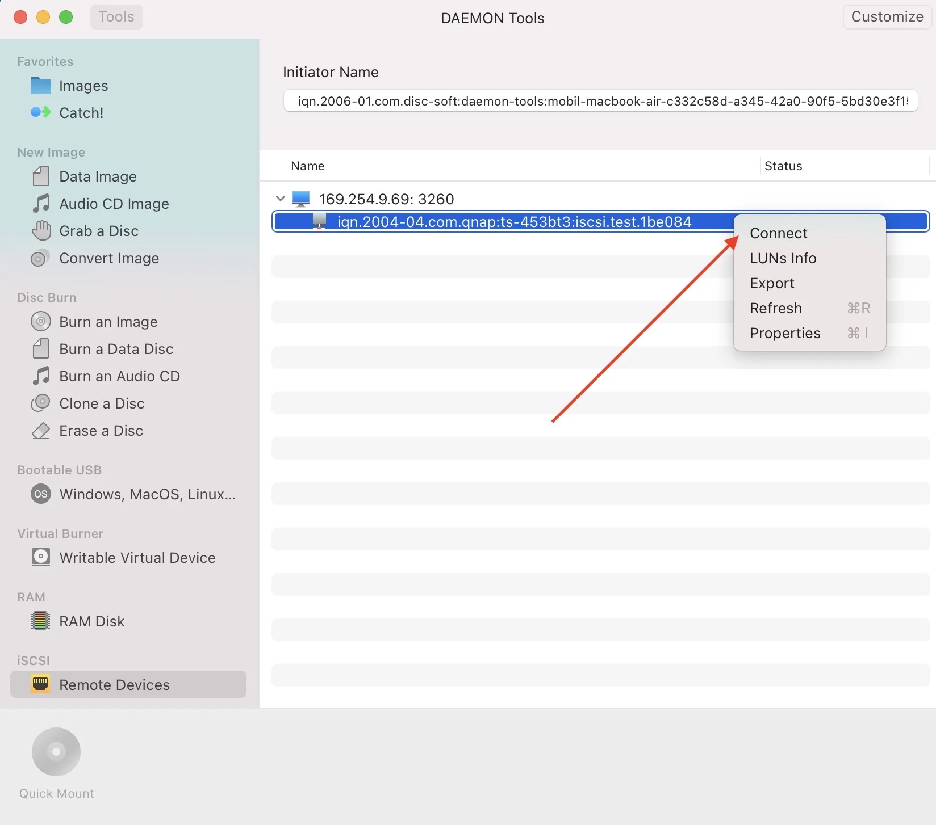Select LUNs Info in context menu

pos(783,258)
